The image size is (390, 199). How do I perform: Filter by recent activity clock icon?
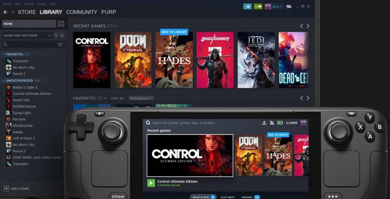tap(56, 35)
